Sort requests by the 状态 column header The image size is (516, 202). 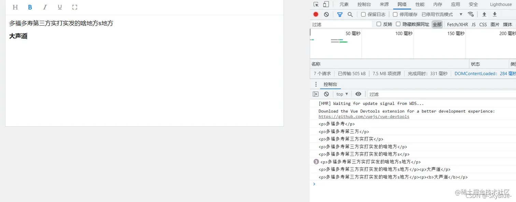coord(489,64)
